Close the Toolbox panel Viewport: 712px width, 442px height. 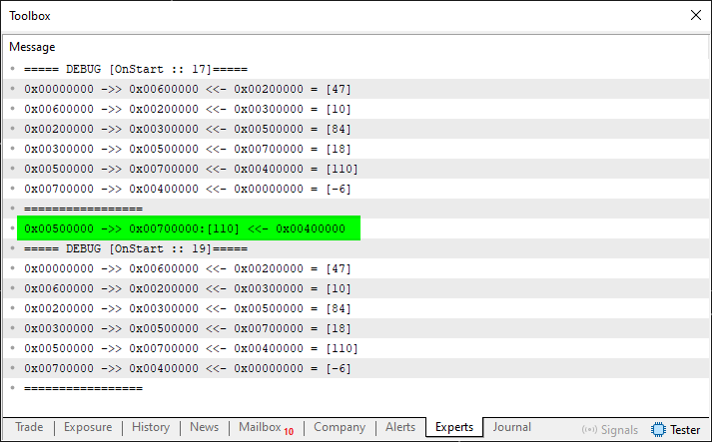(x=695, y=15)
